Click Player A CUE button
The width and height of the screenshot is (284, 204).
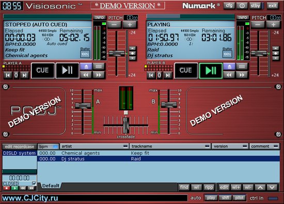pos(43,70)
